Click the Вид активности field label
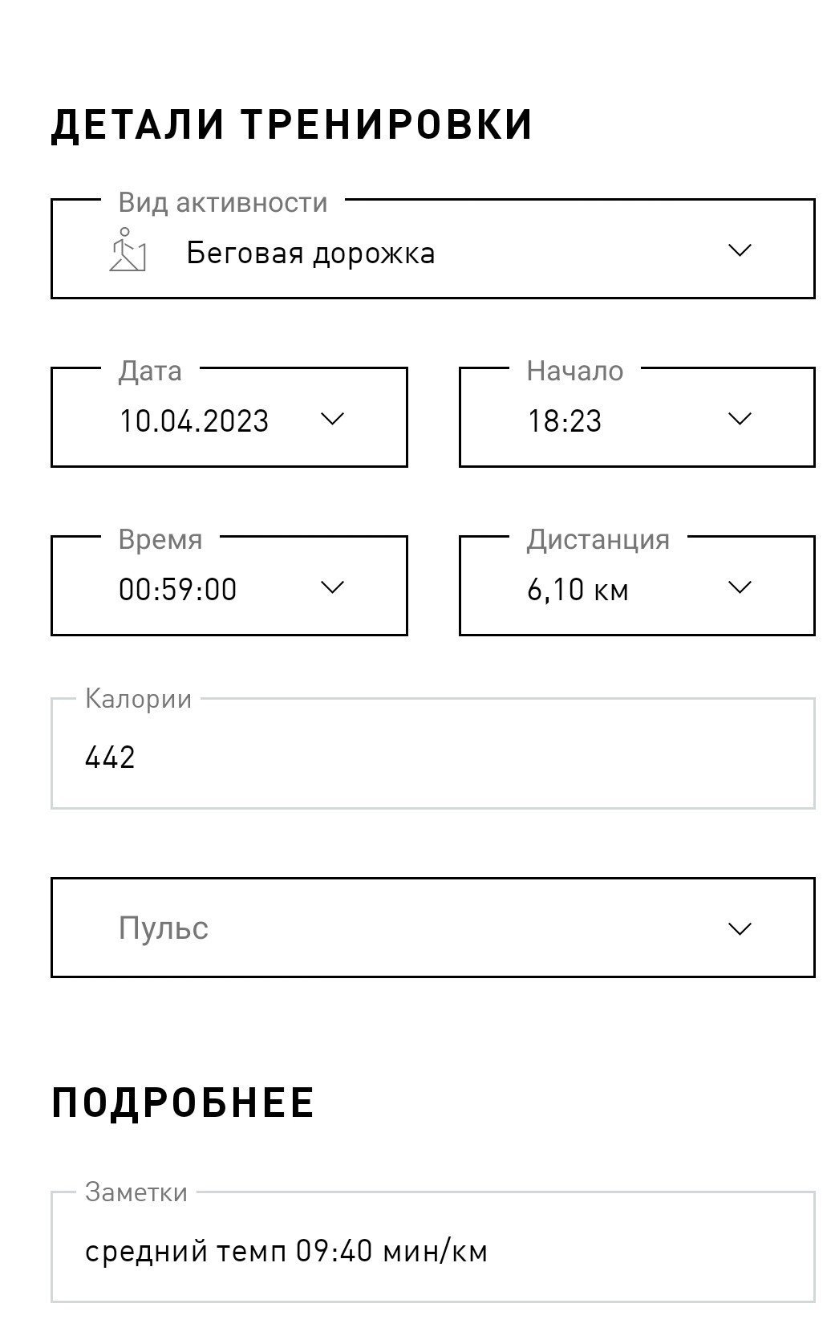Viewport: 835px width, 1340px height. (x=223, y=202)
